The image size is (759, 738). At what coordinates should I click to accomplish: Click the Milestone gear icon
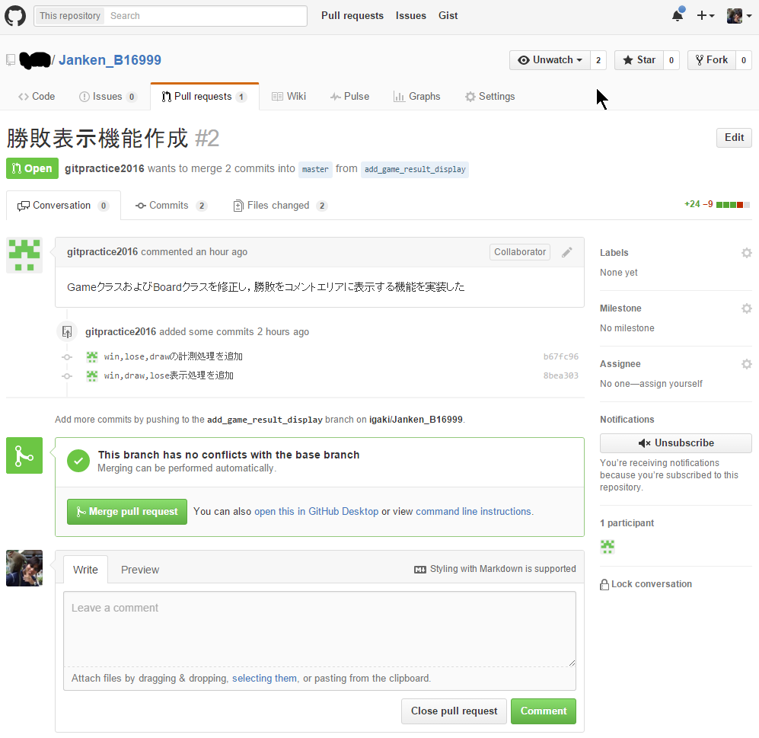pyautogui.click(x=746, y=308)
